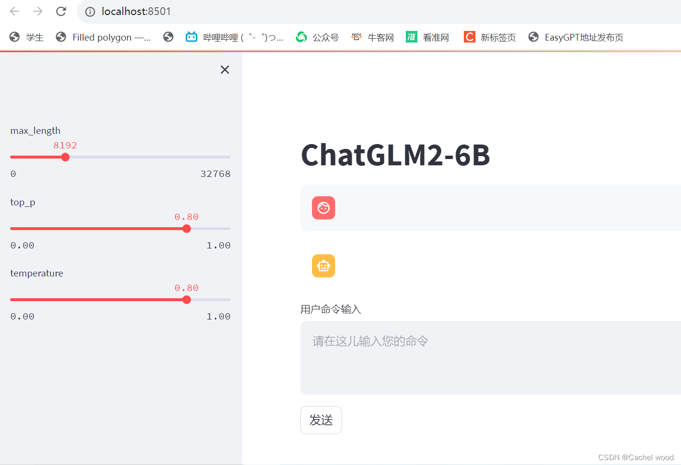Click the robot assistant avatar icon
This screenshot has width=681, height=465.
[x=323, y=266]
